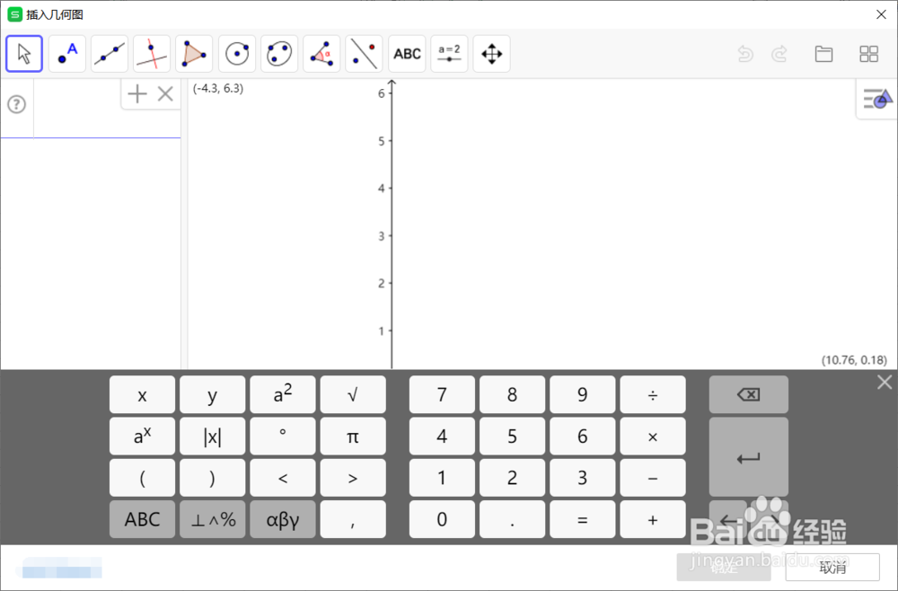The image size is (898, 591).
Task: Select the Ellipse conic tool
Action: tap(279, 54)
